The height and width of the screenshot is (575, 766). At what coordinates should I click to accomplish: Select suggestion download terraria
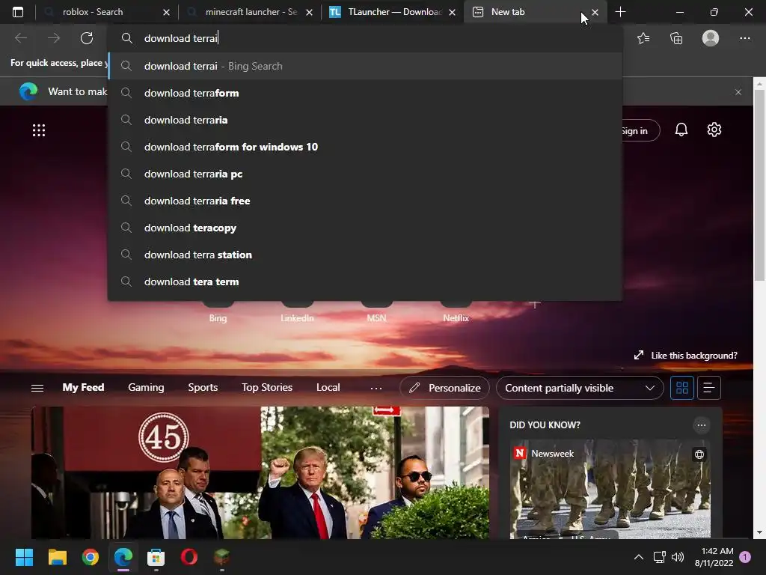365,120
